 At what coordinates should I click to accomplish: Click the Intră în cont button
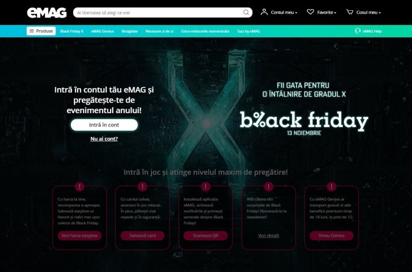point(104,125)
